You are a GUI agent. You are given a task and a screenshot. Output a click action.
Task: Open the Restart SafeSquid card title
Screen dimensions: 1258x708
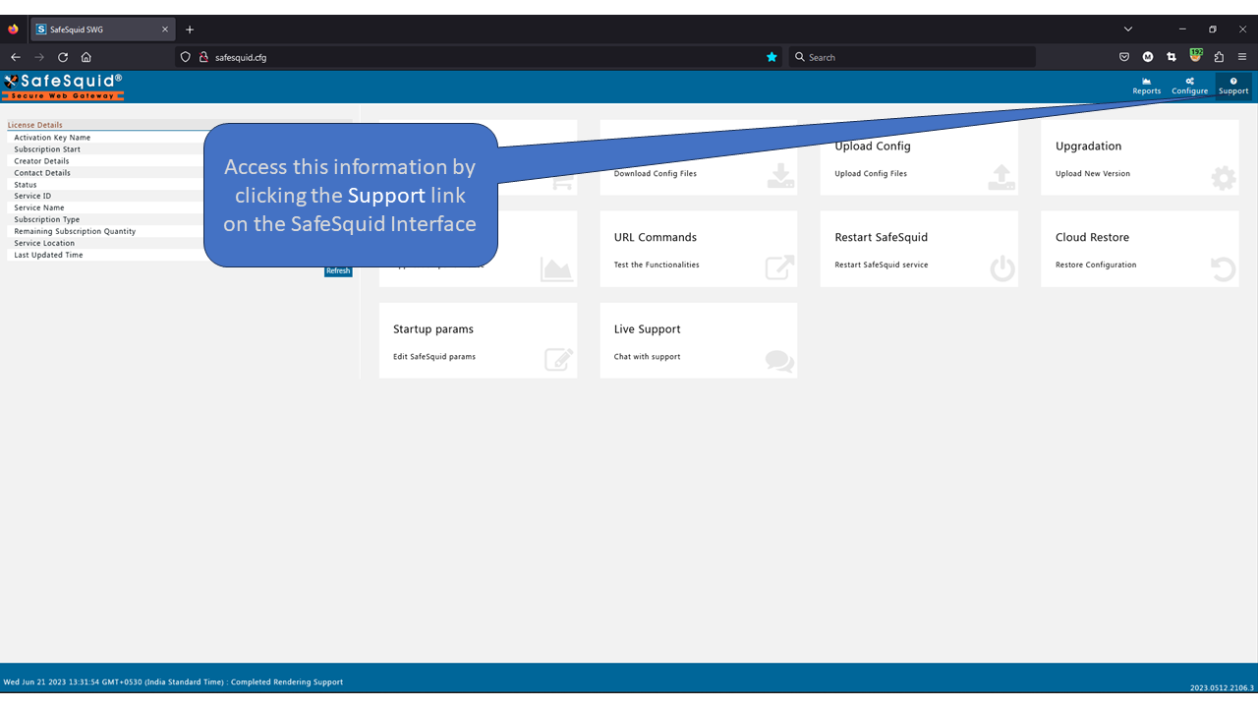(882, 237)
